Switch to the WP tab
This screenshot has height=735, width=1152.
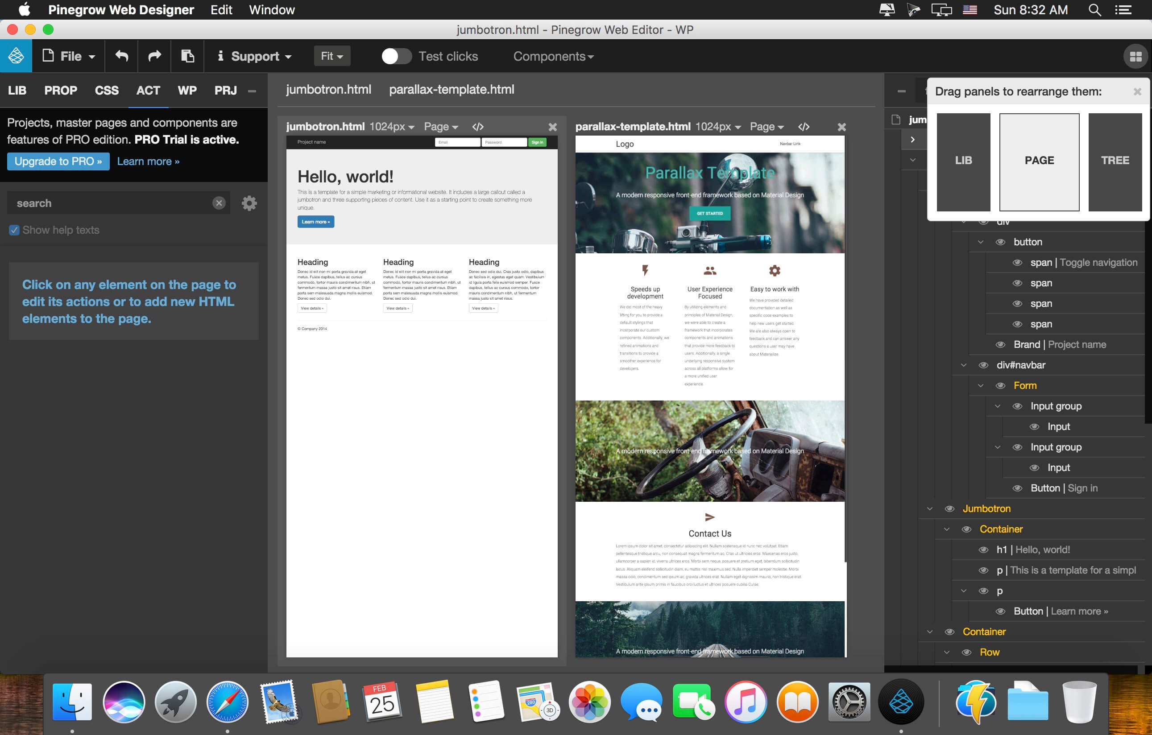click(187, 91)
